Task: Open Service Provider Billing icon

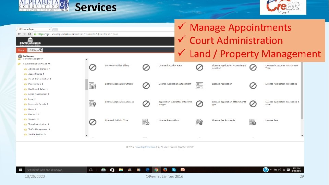Action: coord(93,67)
